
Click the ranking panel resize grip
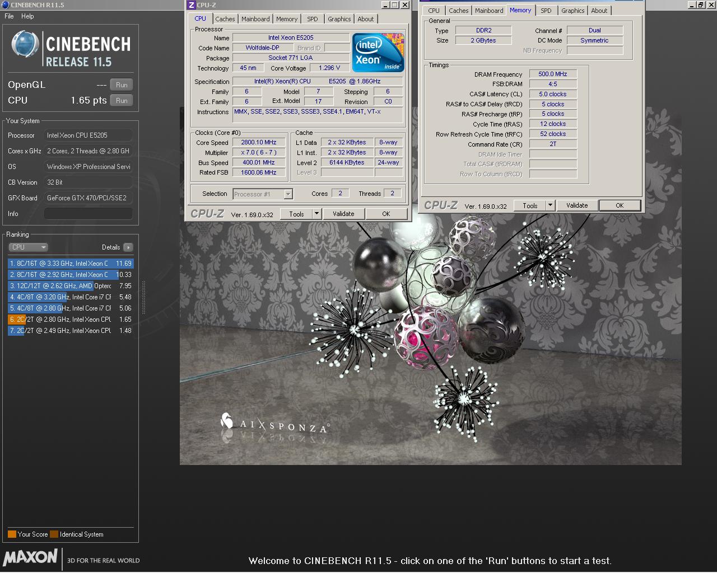tap(143, 297)
